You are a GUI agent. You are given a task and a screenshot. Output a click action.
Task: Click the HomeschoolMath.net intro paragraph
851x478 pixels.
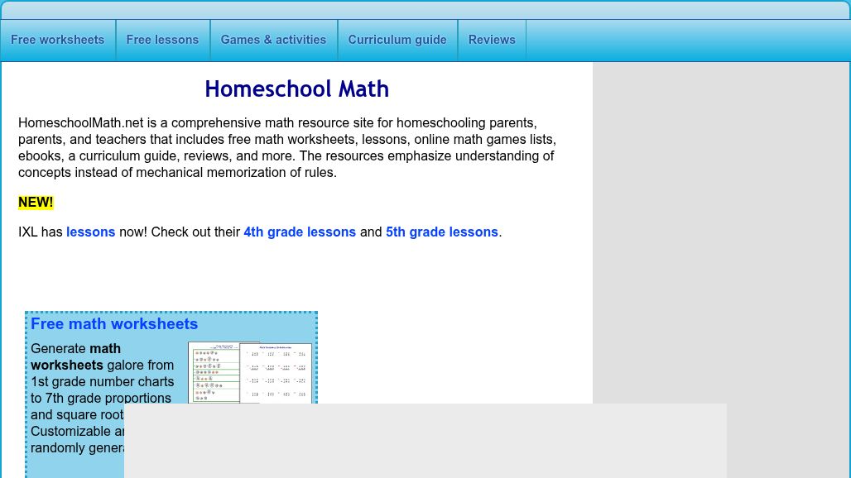tap(287, 147)
